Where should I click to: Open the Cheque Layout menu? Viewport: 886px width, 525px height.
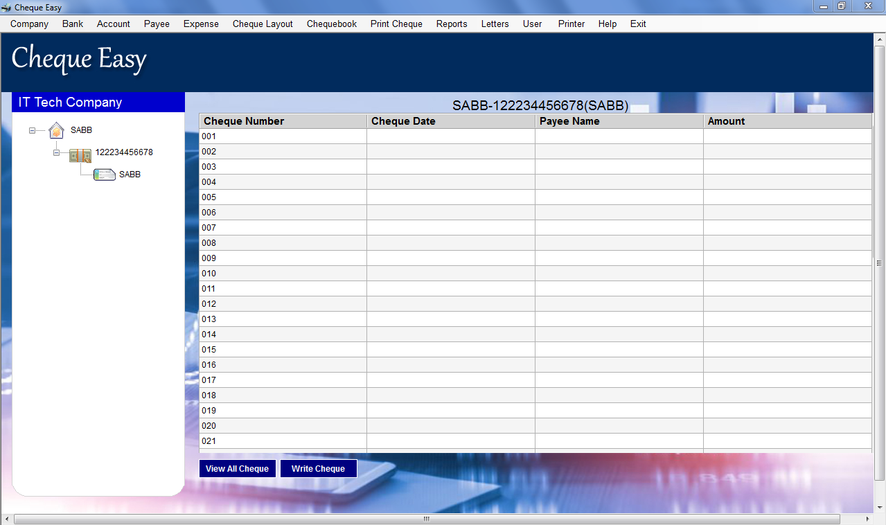coord(262,24)
